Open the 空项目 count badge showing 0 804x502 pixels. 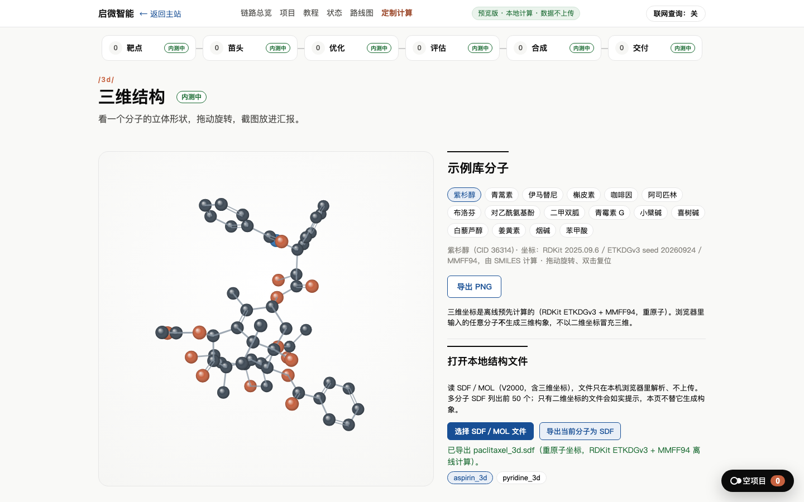778,481
